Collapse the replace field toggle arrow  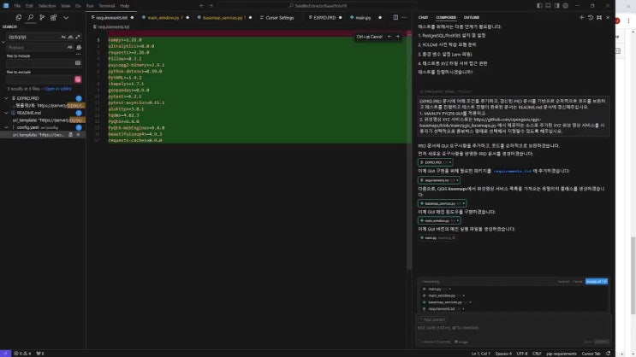point(3,42)
